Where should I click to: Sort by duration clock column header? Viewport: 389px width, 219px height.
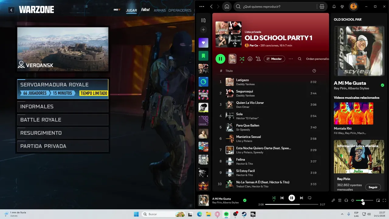[314, 71]
